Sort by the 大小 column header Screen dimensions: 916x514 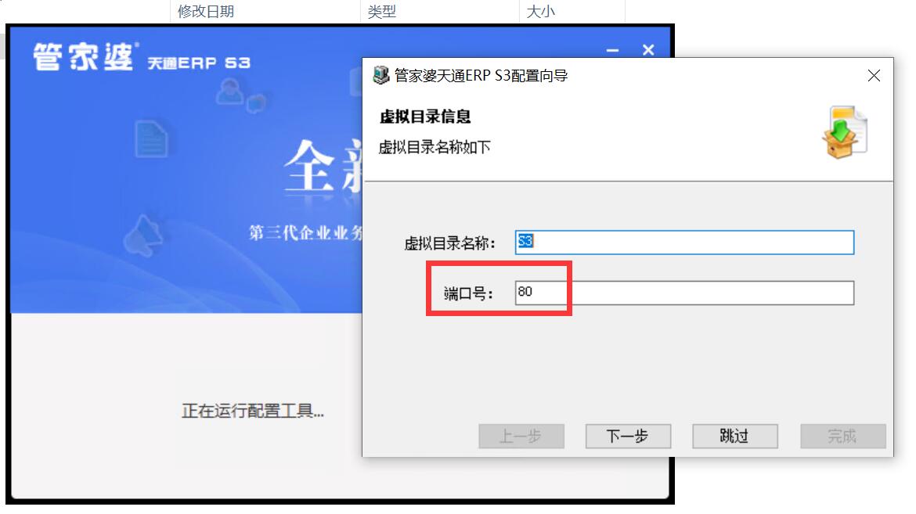click(x=540, y=11)
